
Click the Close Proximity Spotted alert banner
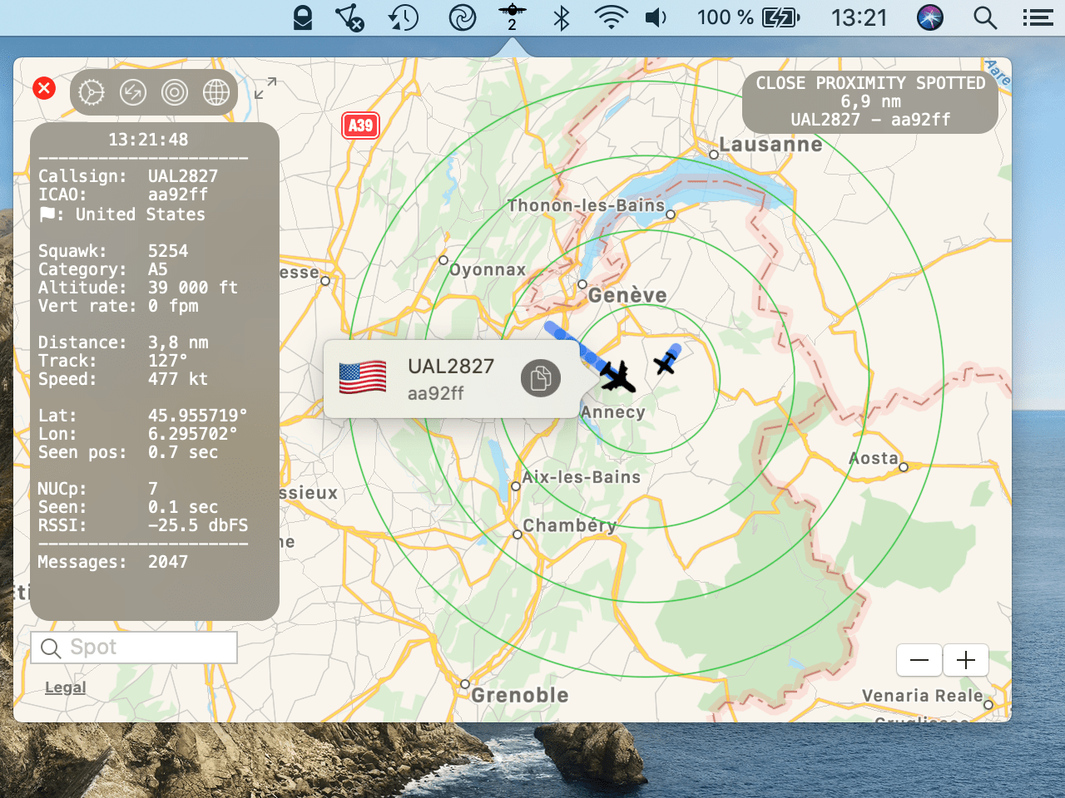click(869, 101)
